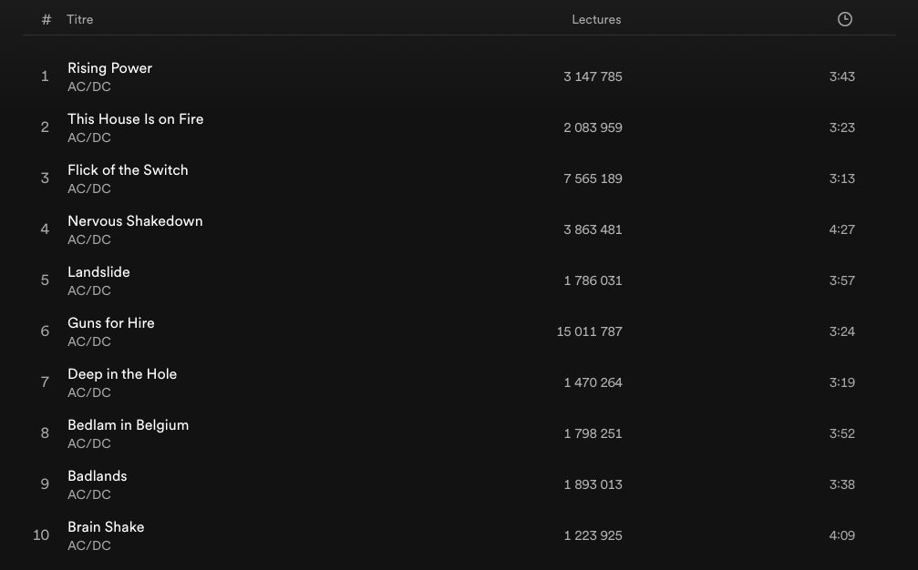Click the # column header
This screenshot has width=918, height=570.
click(46, 19)
